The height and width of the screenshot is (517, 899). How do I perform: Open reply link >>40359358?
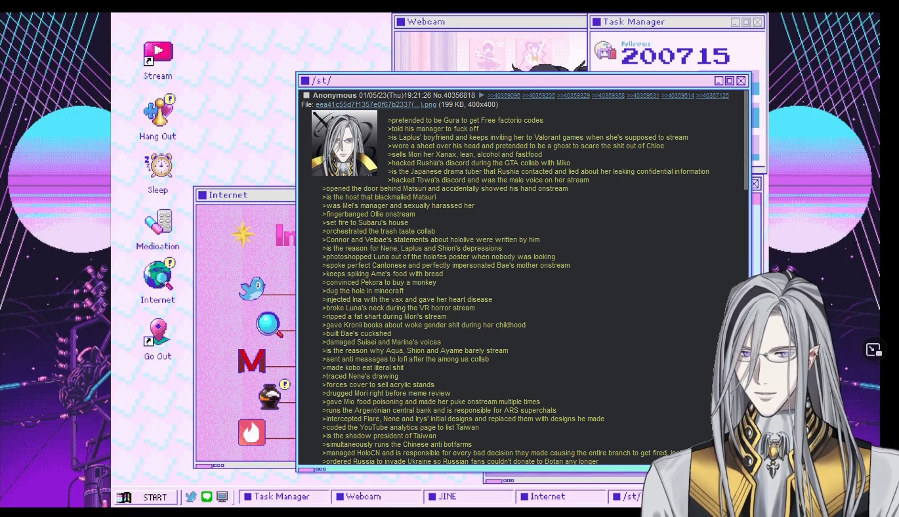[608, 96]
